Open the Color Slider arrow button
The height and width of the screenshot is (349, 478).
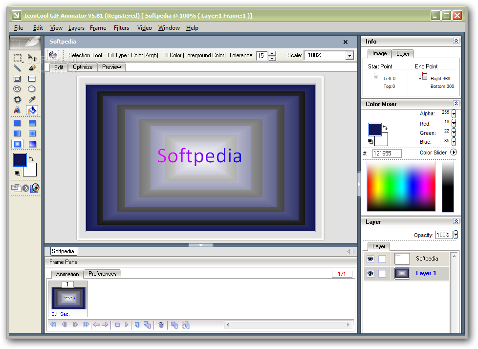pyautogui.click(x=454, y=152)
